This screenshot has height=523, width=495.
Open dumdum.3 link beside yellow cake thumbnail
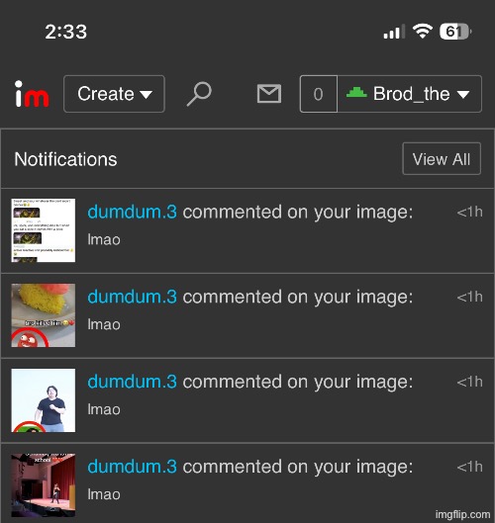point(132,297)
